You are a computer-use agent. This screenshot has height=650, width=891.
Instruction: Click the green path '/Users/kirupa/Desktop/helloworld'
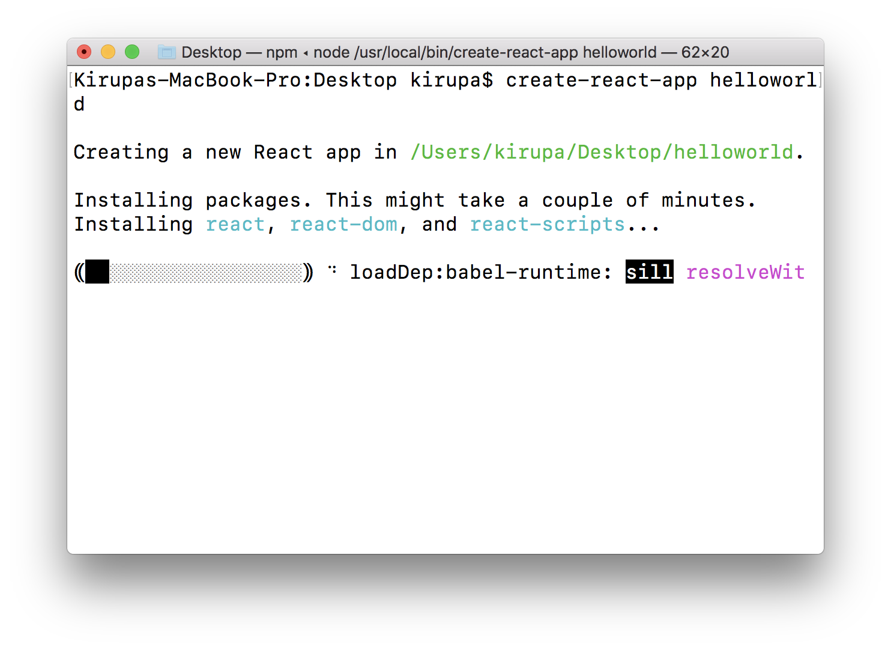tap(602, 152)
